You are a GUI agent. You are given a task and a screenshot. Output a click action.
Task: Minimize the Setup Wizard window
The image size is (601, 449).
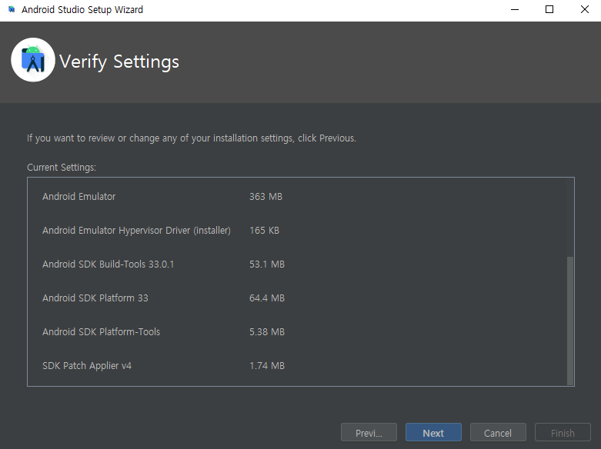tap(515, 9)
